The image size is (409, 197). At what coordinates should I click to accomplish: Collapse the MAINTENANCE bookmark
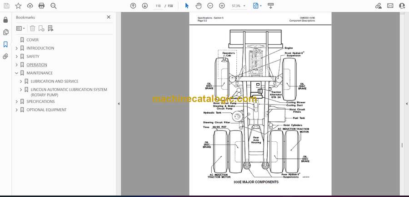(x=17, y=73)
